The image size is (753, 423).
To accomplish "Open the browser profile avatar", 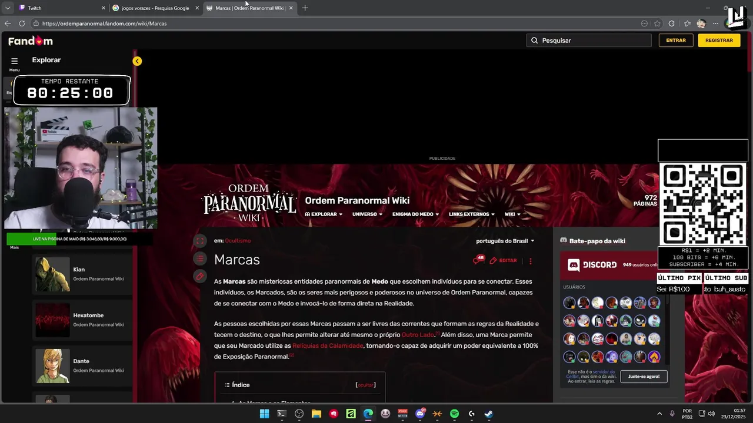I will click(x=701, y=23).
